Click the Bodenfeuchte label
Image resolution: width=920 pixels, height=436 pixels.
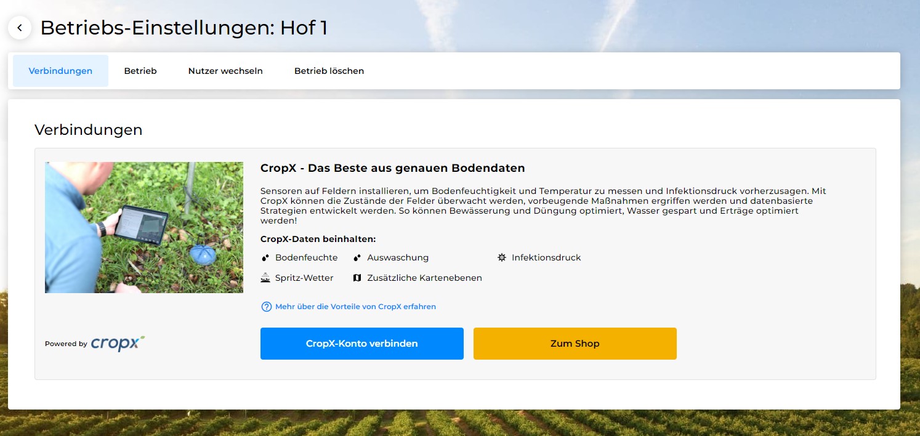pyautogui.click(x=306, y=257)
